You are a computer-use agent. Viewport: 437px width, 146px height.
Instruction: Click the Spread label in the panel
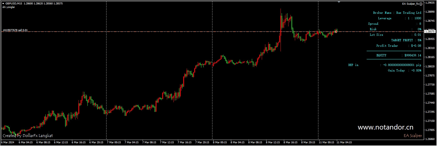(373, 24)
